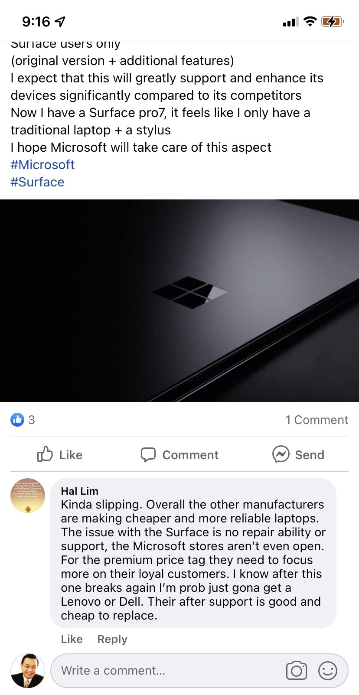Open the camera icon in comment box
Image resolution: width=359 pixels, height=695 pixels.
click(297, 670)
